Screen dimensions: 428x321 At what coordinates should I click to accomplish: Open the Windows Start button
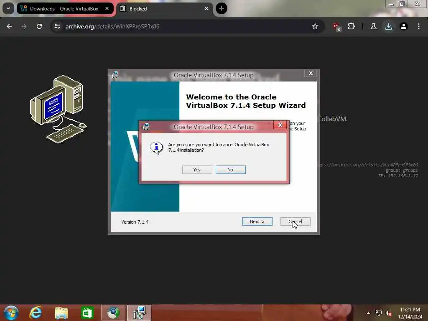[11, 313]
